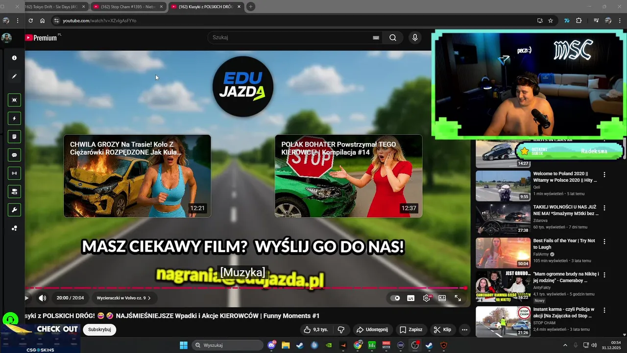Viewport: 627px width, 353px height.
Task: Open the chat bubble icon in left sidebar
Action: [x=14, y=155]
